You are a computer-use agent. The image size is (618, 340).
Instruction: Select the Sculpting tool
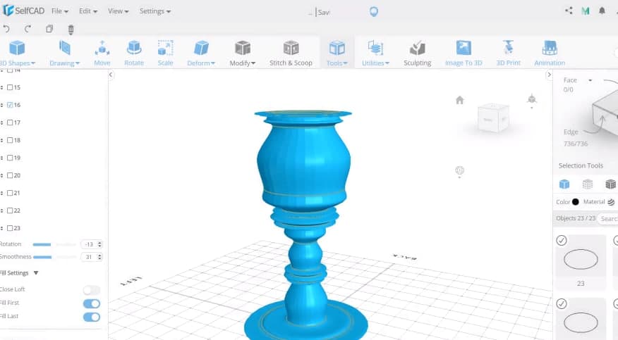click(418, 53)
